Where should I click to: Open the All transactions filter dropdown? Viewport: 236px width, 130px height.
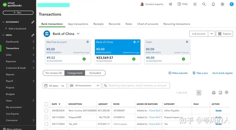[x=84, y=86]
